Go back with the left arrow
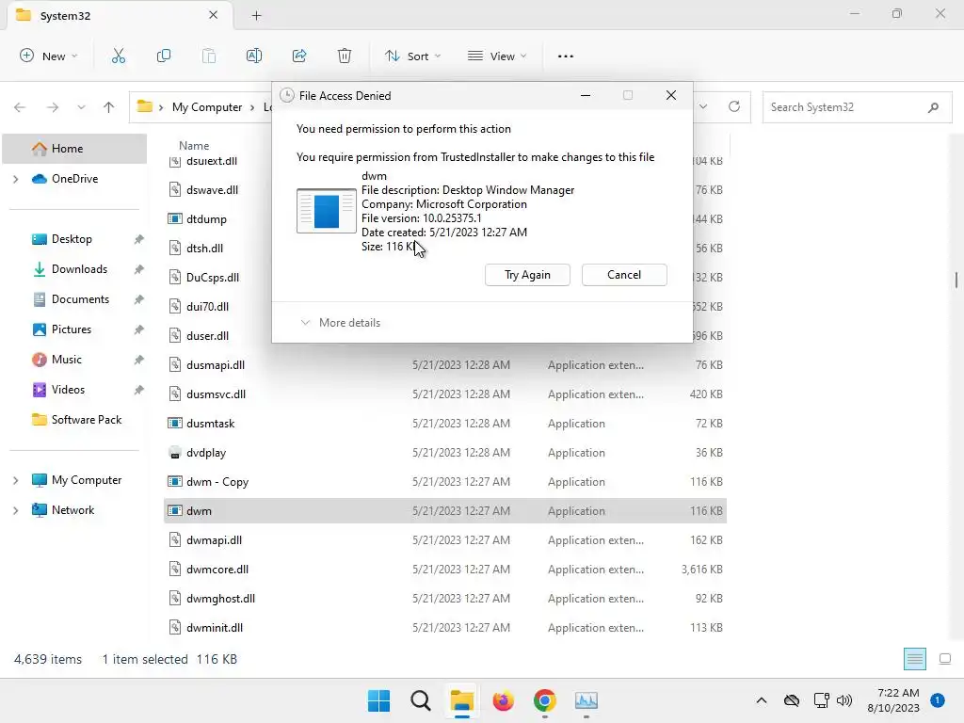The image size is (964, 723). (x=20, y=107)
